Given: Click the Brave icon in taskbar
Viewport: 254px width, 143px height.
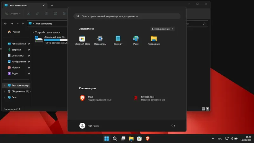Looking at the screenshot, I should coord(147,139).
